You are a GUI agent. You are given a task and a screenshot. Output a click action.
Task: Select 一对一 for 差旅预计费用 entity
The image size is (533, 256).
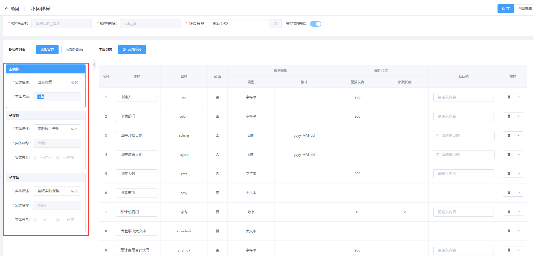[x=35, y=158]
